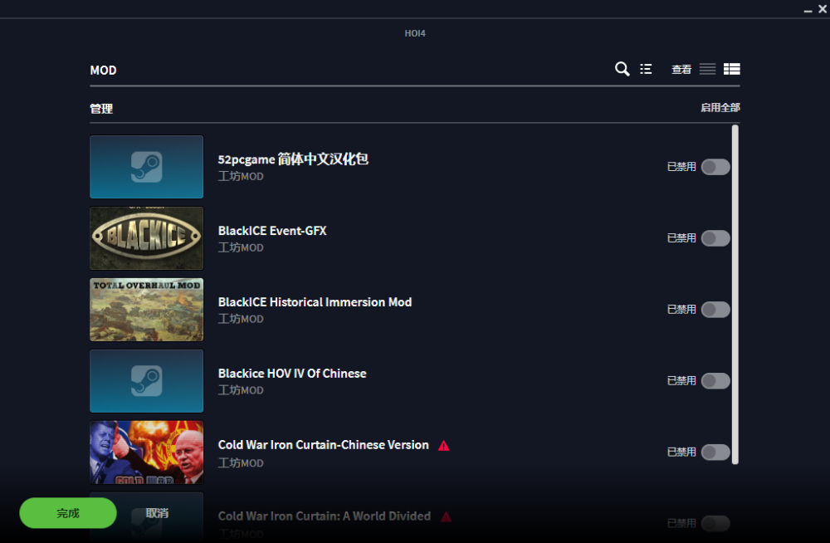Enable the BlackICE Event-GFX mod toggle

tap(715, 238)
